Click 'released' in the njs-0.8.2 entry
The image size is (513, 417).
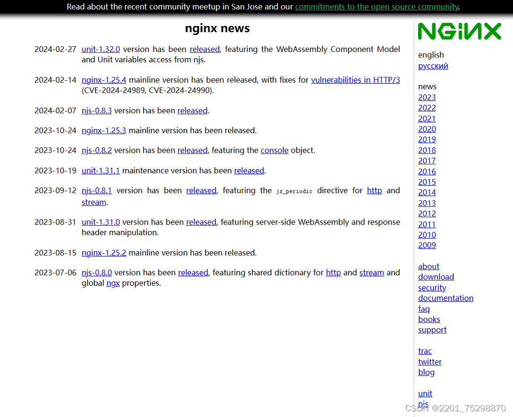(x=193, y=150)
